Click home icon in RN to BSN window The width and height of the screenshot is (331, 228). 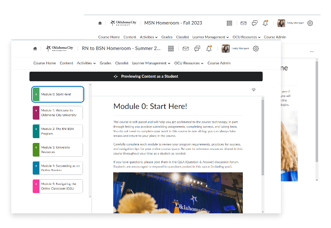pos(35,49)
